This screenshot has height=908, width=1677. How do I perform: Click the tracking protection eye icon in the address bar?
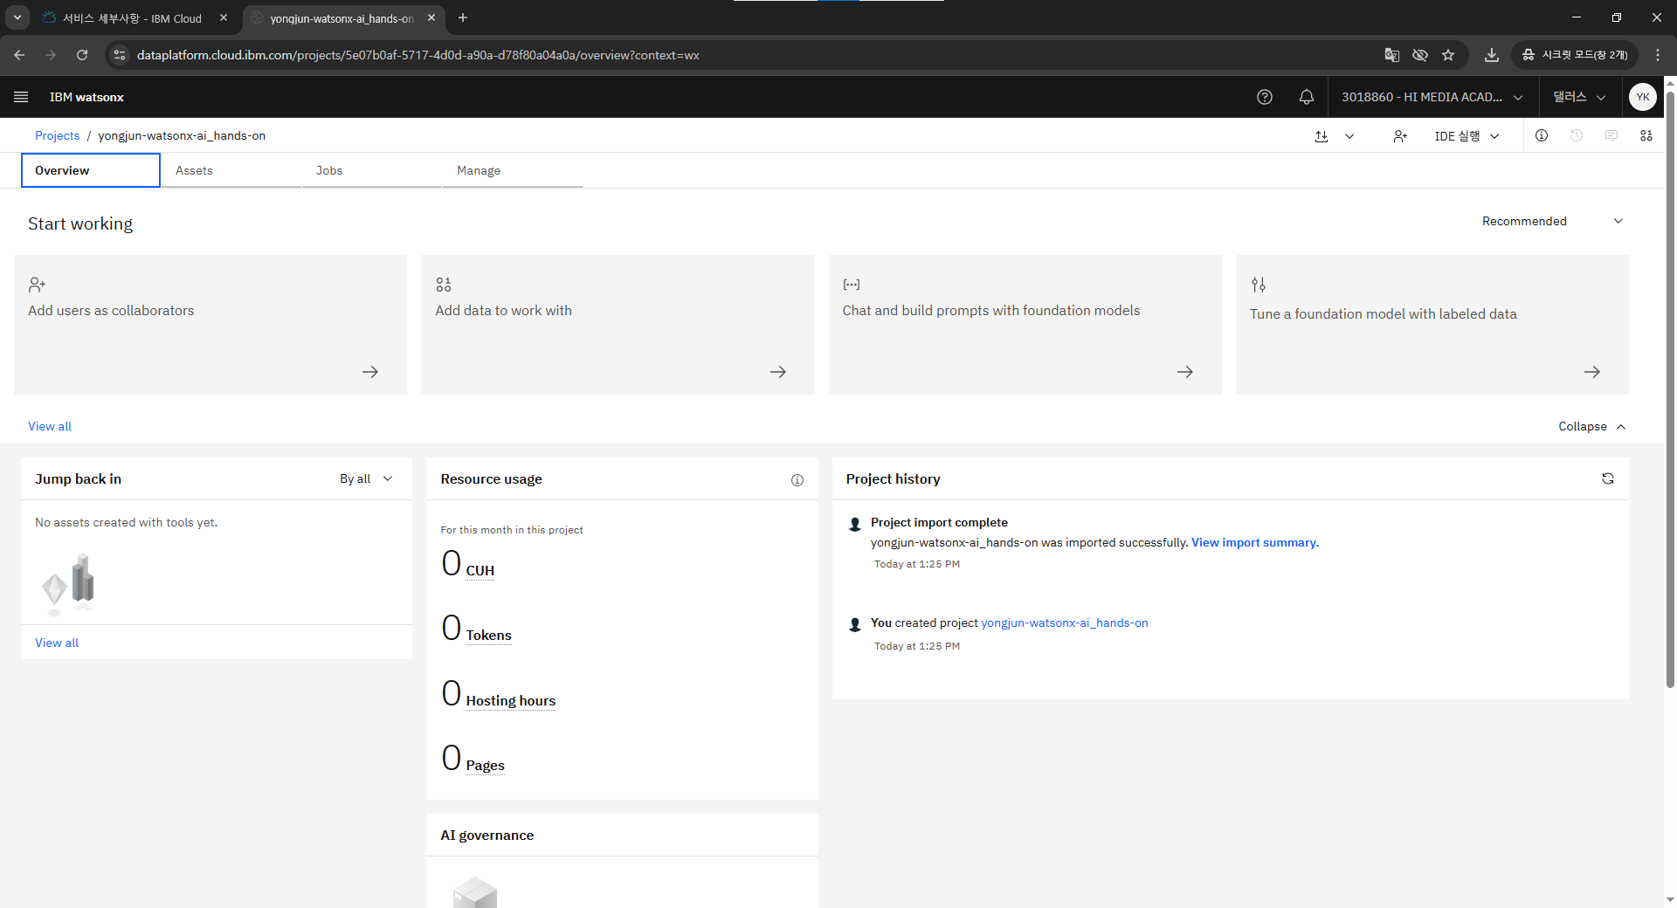[1420, 55]
